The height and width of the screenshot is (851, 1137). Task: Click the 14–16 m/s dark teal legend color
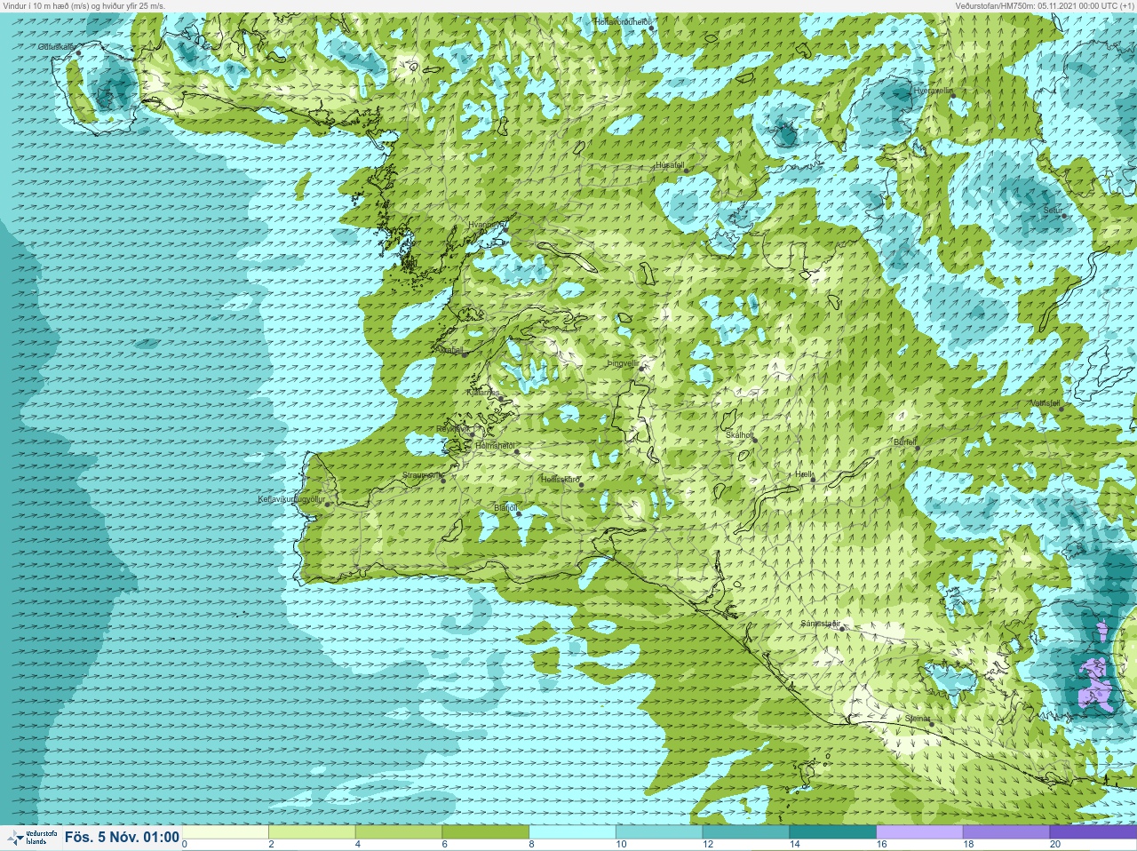pyautogui.click(x=833, y=832)
